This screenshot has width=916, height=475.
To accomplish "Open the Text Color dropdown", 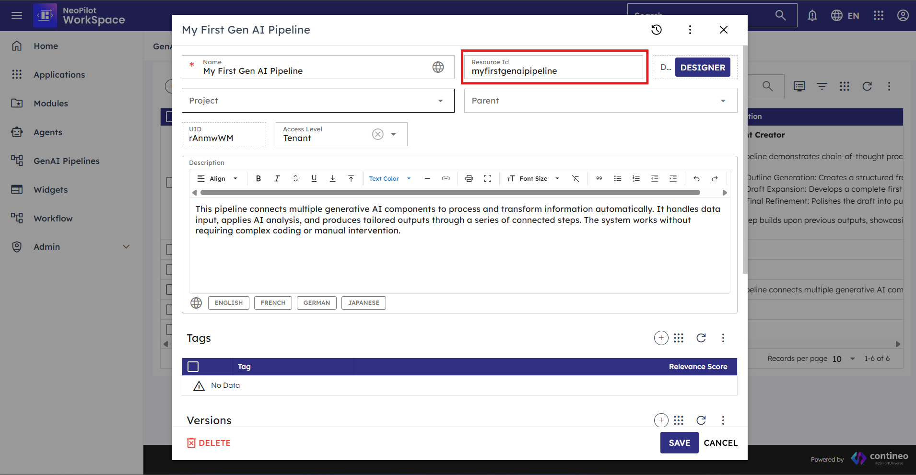I will click(389, 178).
